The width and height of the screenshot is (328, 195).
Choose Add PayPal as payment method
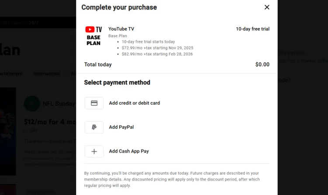(121, 127)
